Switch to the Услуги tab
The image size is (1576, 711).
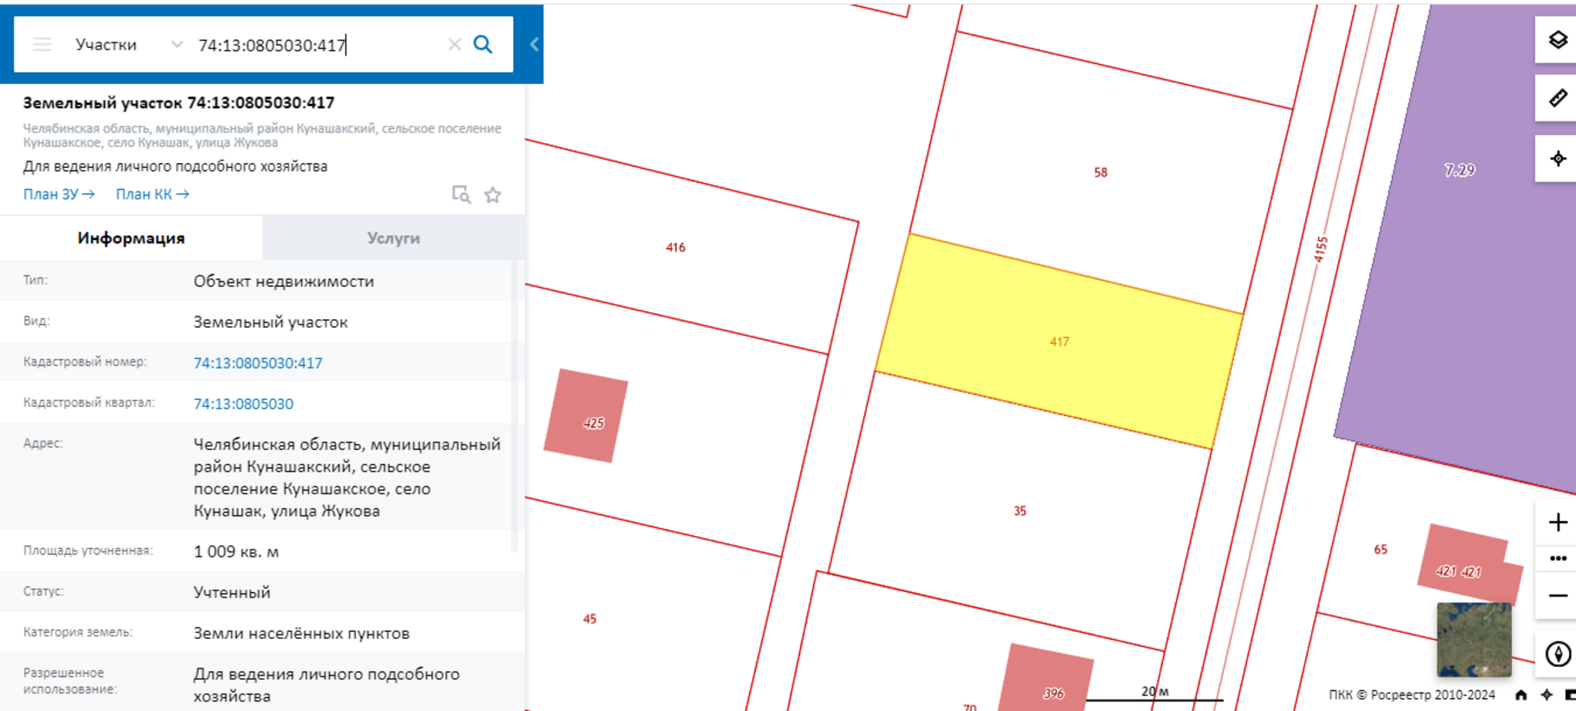point(393,238)
